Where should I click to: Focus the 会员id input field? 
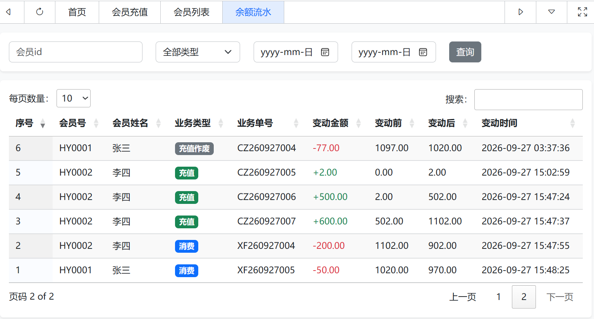[x=76, y=52]
